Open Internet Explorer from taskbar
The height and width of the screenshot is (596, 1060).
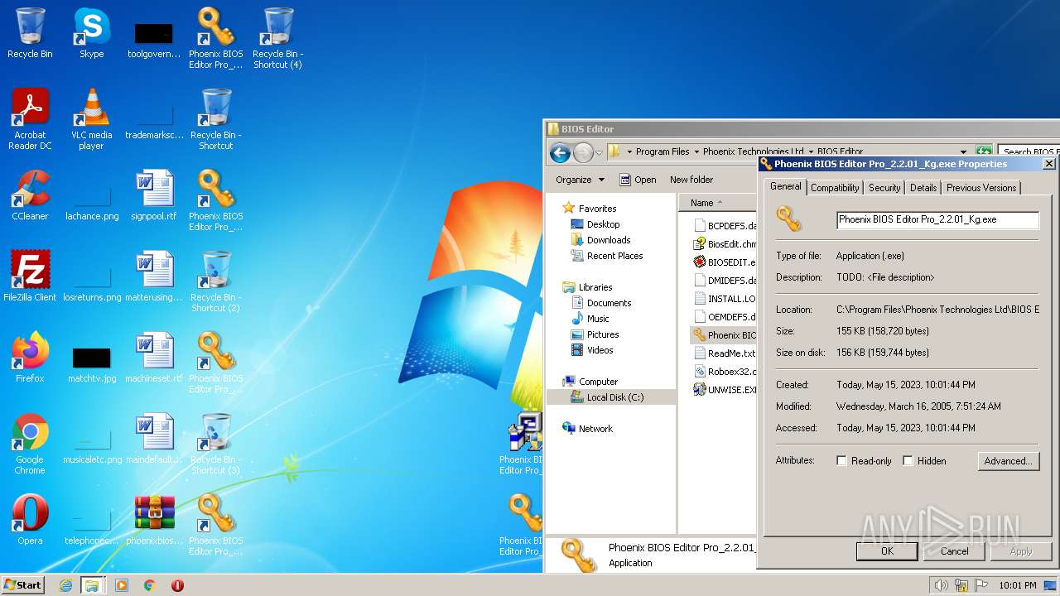pyautogui.click(x=65, y=585)
